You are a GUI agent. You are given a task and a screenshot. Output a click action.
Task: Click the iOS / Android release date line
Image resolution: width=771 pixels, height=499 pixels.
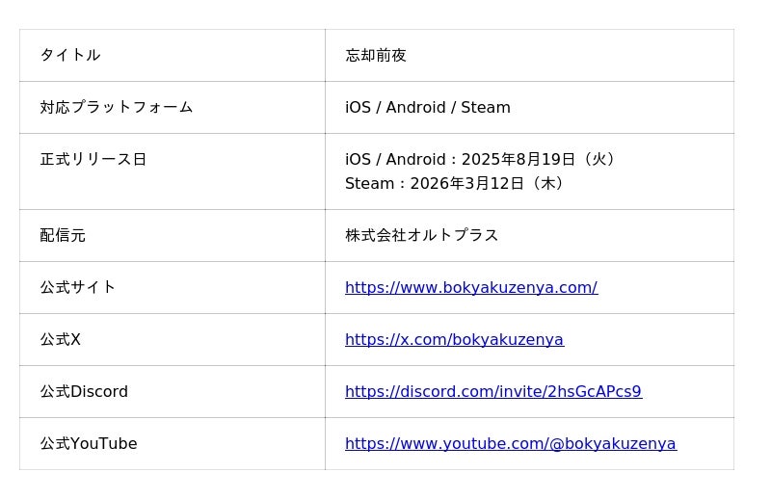480,159
